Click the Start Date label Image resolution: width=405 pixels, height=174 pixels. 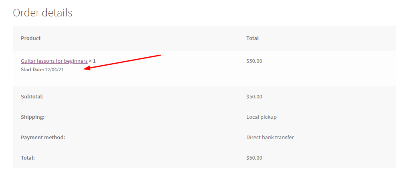coord(32,70)
